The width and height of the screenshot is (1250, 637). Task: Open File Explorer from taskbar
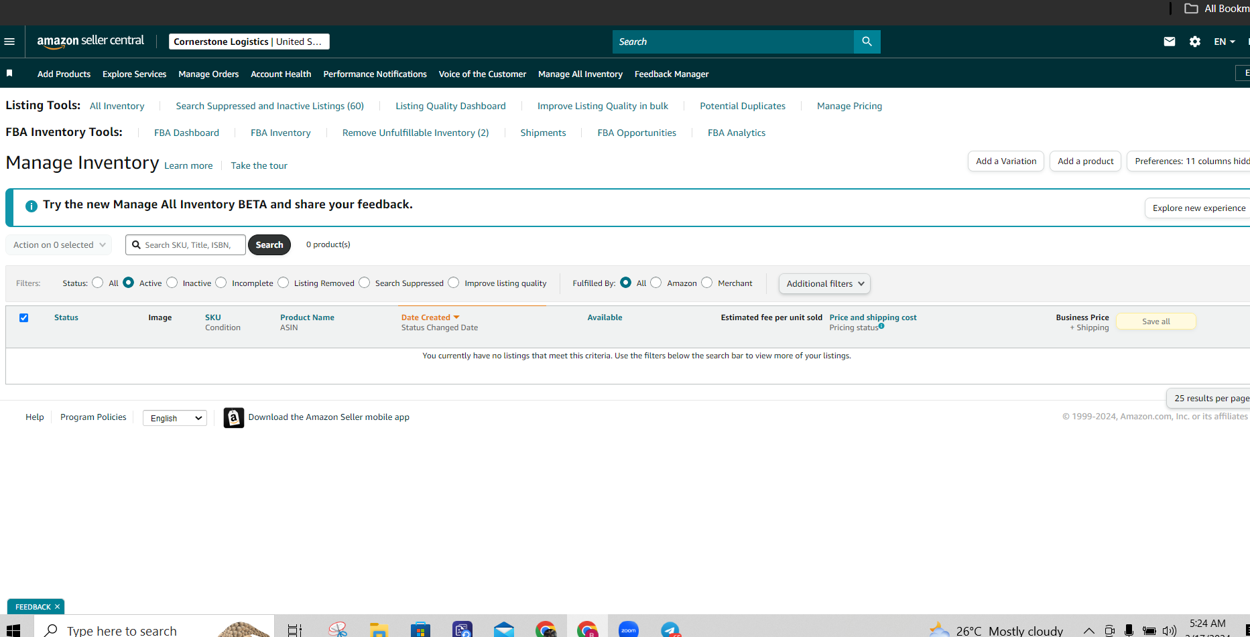click(x=379, y=630)
